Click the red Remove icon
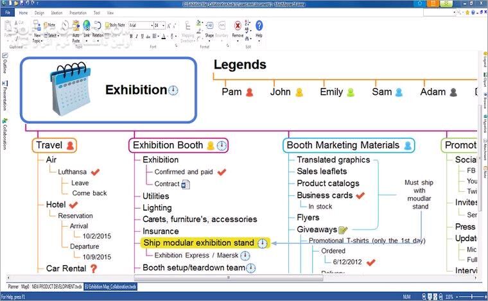 tap(238, 27)
